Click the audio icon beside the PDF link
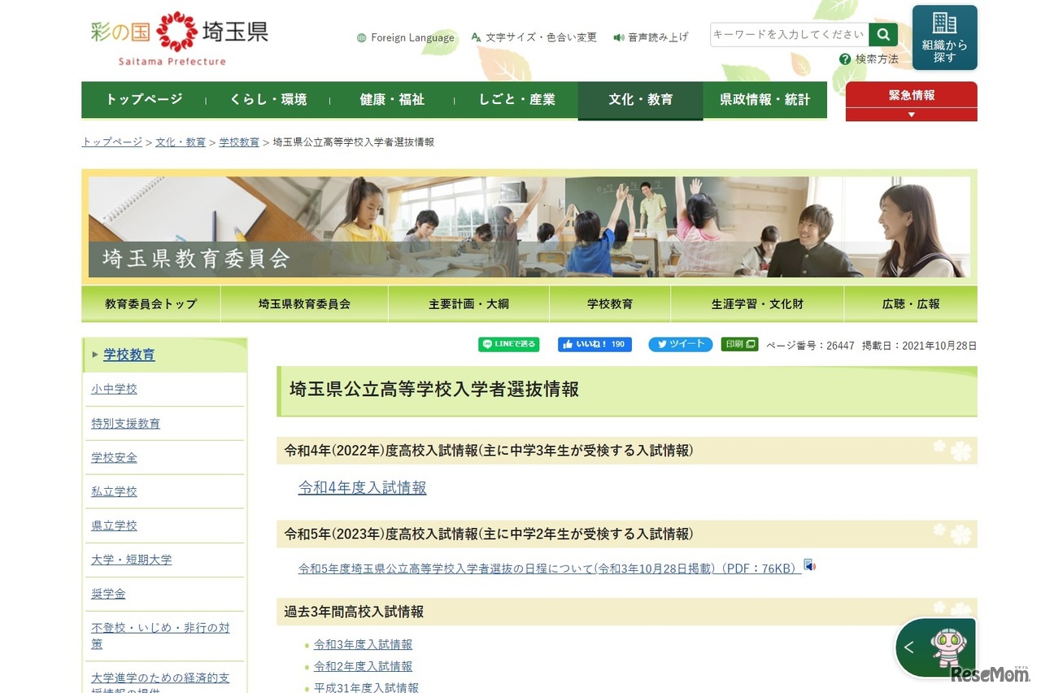 (x=809, y=564)
